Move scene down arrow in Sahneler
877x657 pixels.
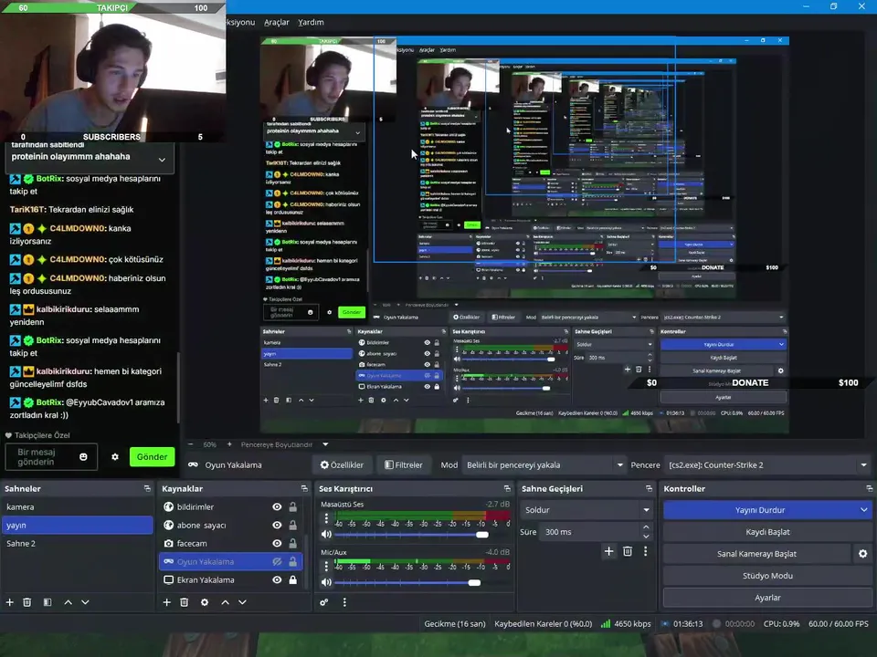(85, 602)
